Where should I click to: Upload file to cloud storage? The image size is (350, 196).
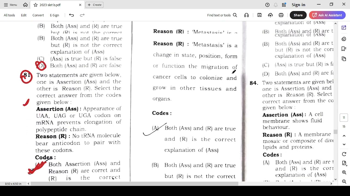click(270, 15)
